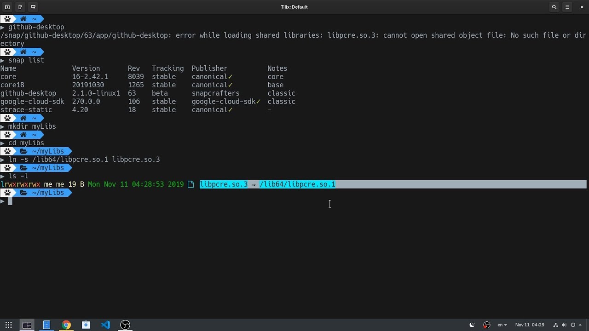
Task: Open the Software store taskbar icon
Action: point(86,325)
